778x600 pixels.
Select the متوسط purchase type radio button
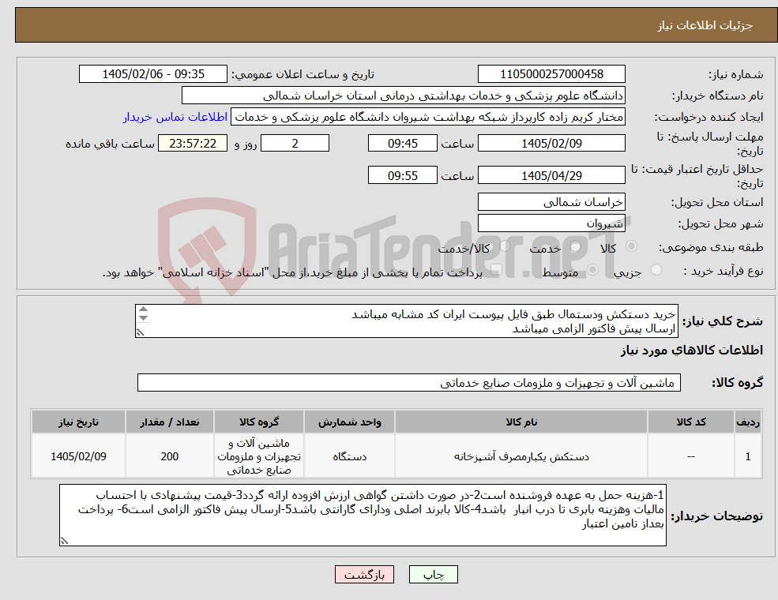[x=593, y=270]
